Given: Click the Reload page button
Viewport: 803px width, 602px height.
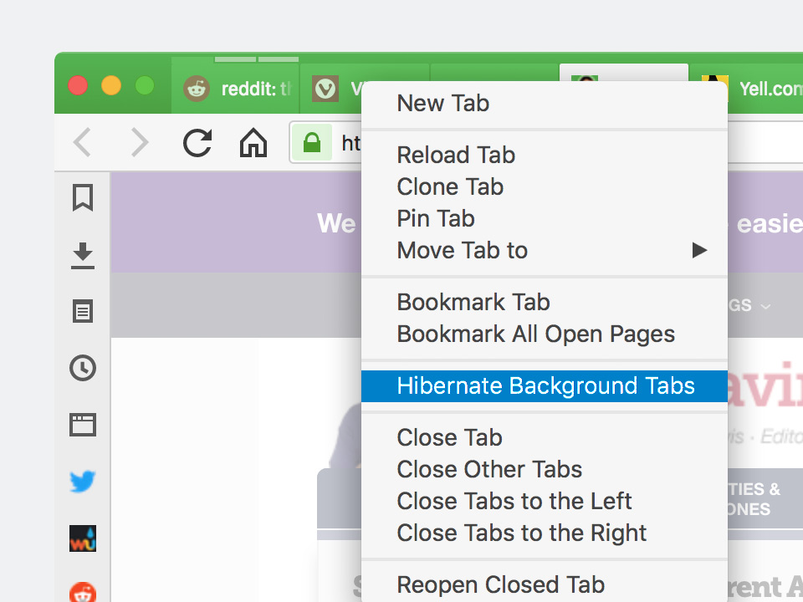Looking at the screenshot, I should click(197, 143).
